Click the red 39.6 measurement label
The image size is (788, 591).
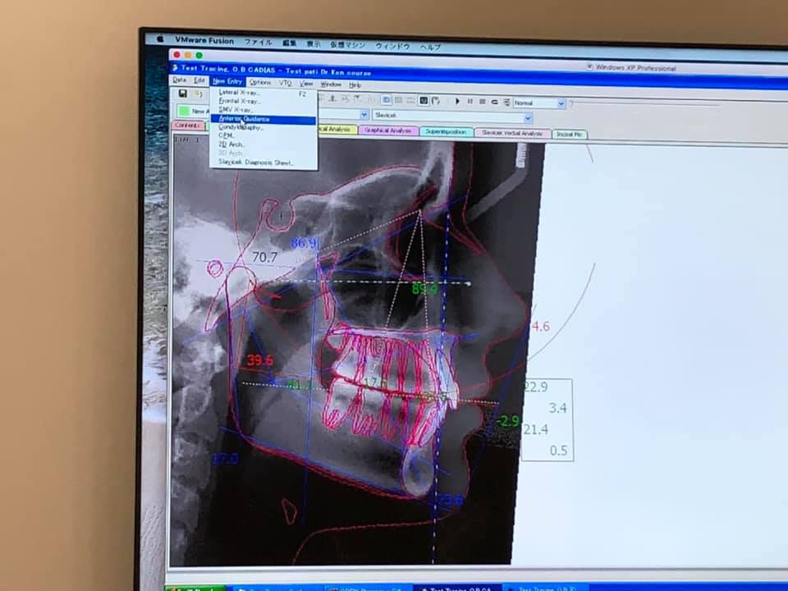click(x=260, y=360)
